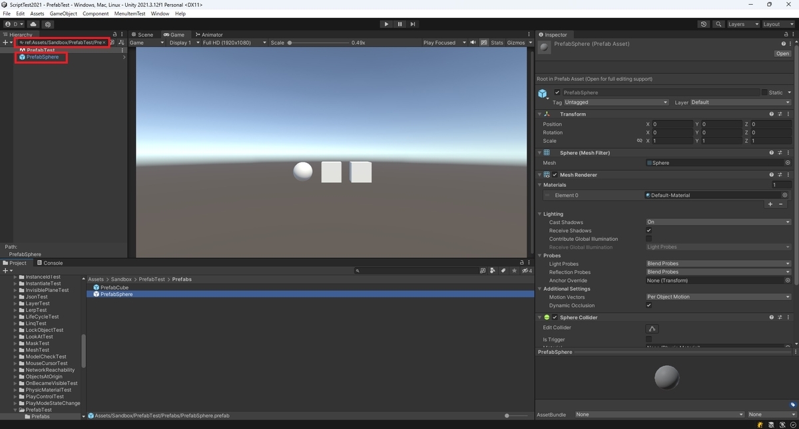Lock the Inspector panel
This screenshot has width=799, height=429.
point(786,35)
